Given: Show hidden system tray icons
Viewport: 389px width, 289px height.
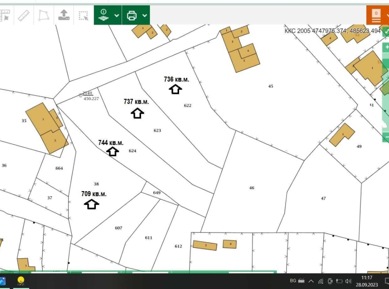Looking at the screenshot, I should coord(311,281).
